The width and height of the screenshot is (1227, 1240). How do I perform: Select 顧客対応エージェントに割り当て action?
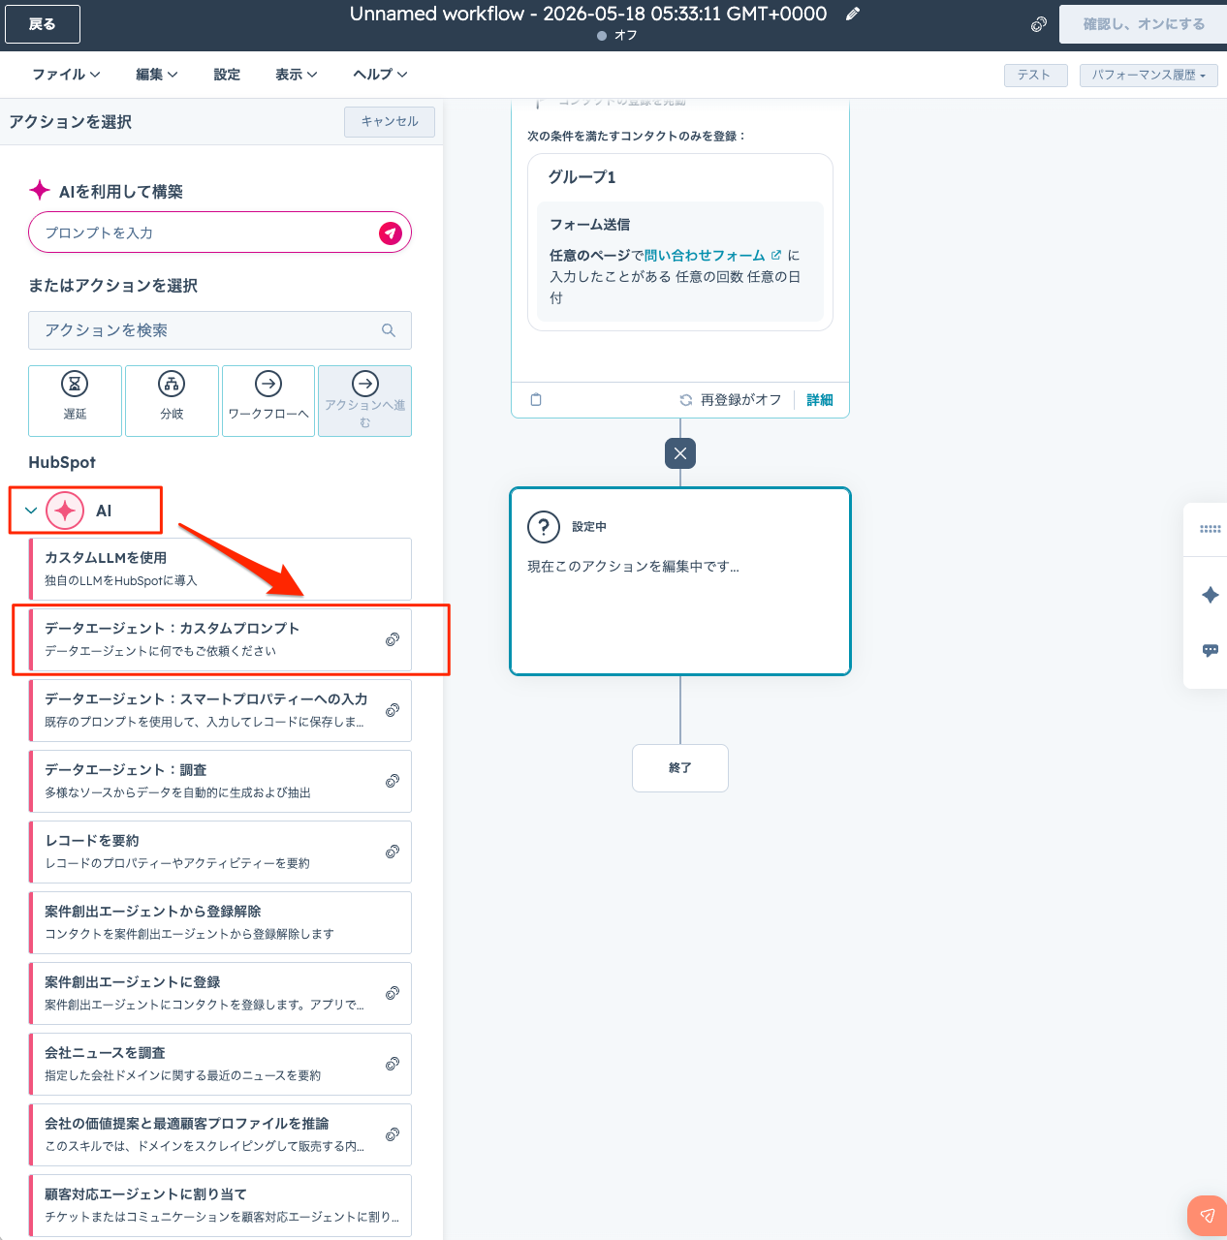click(x=221, y=1205)
